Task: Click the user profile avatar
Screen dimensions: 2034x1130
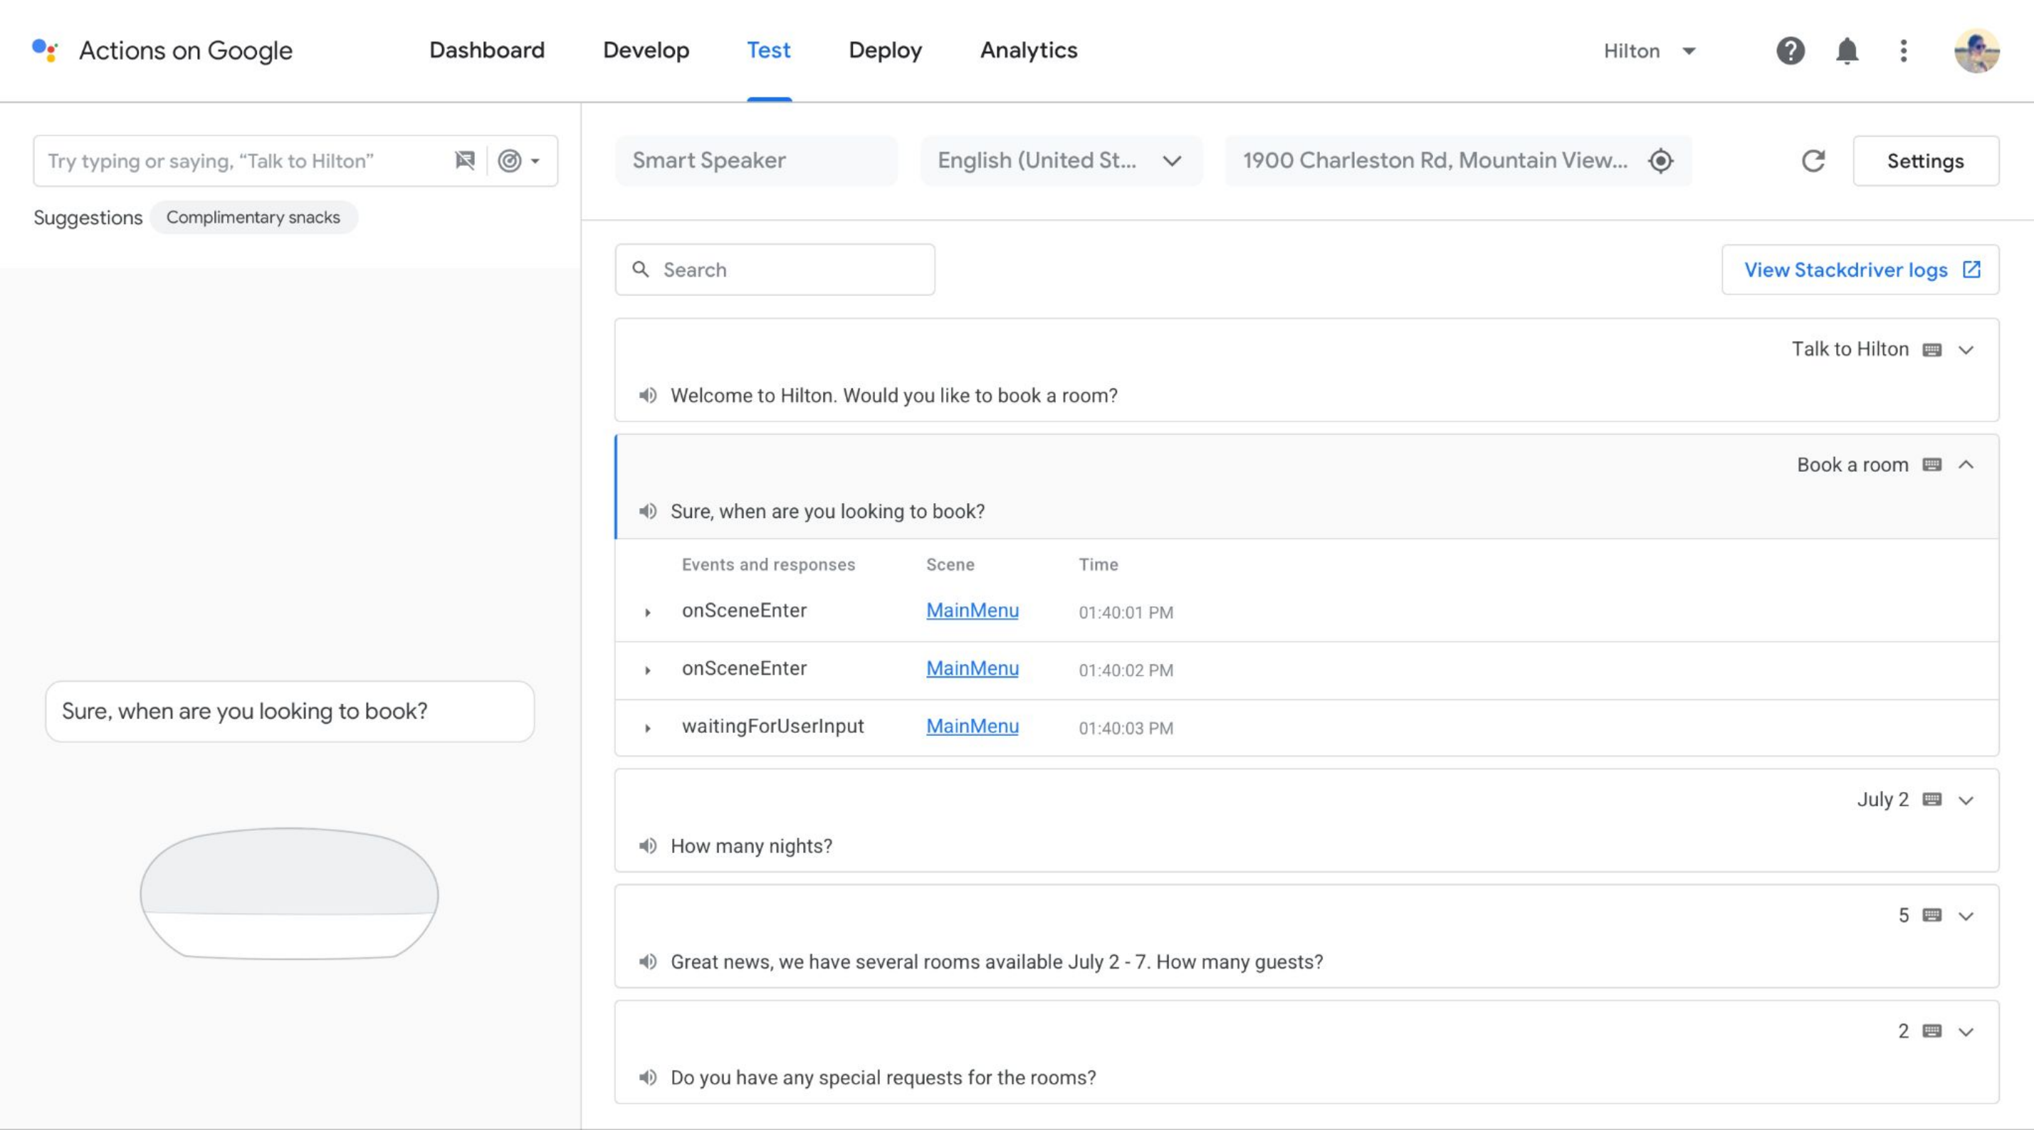Action: pyautogui.click(x=1976, y=51)
